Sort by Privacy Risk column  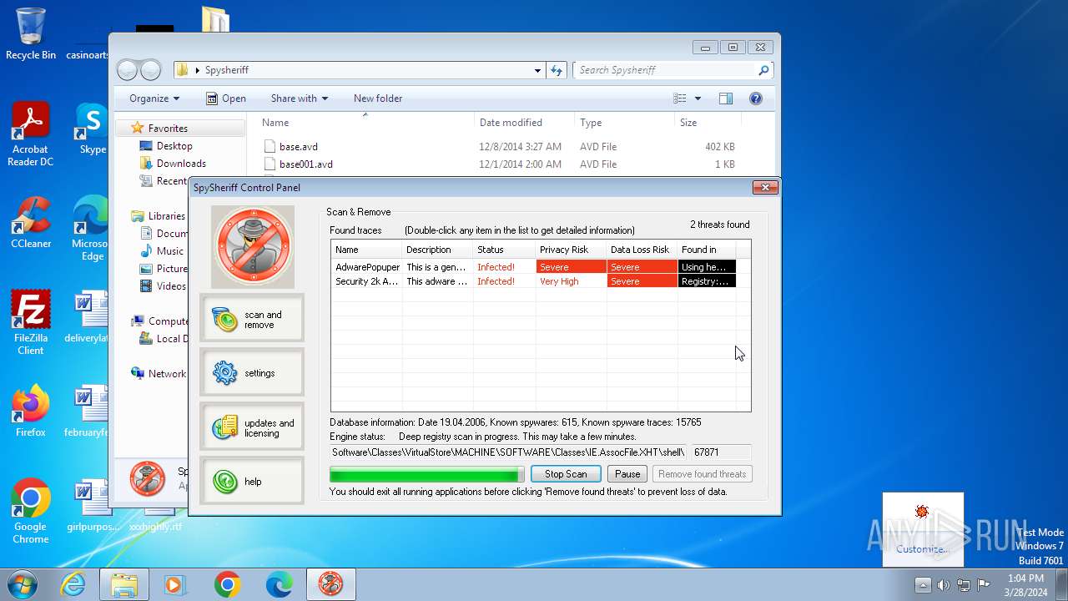click(x=571, y=250)
